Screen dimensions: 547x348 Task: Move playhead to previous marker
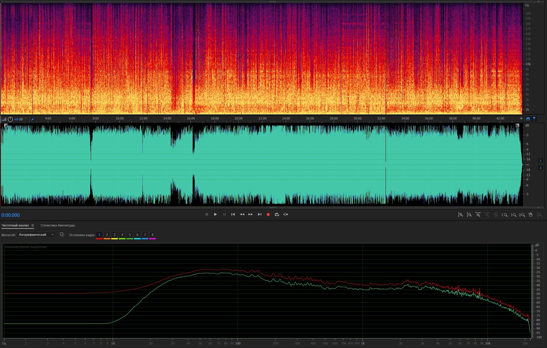[233, 214]
